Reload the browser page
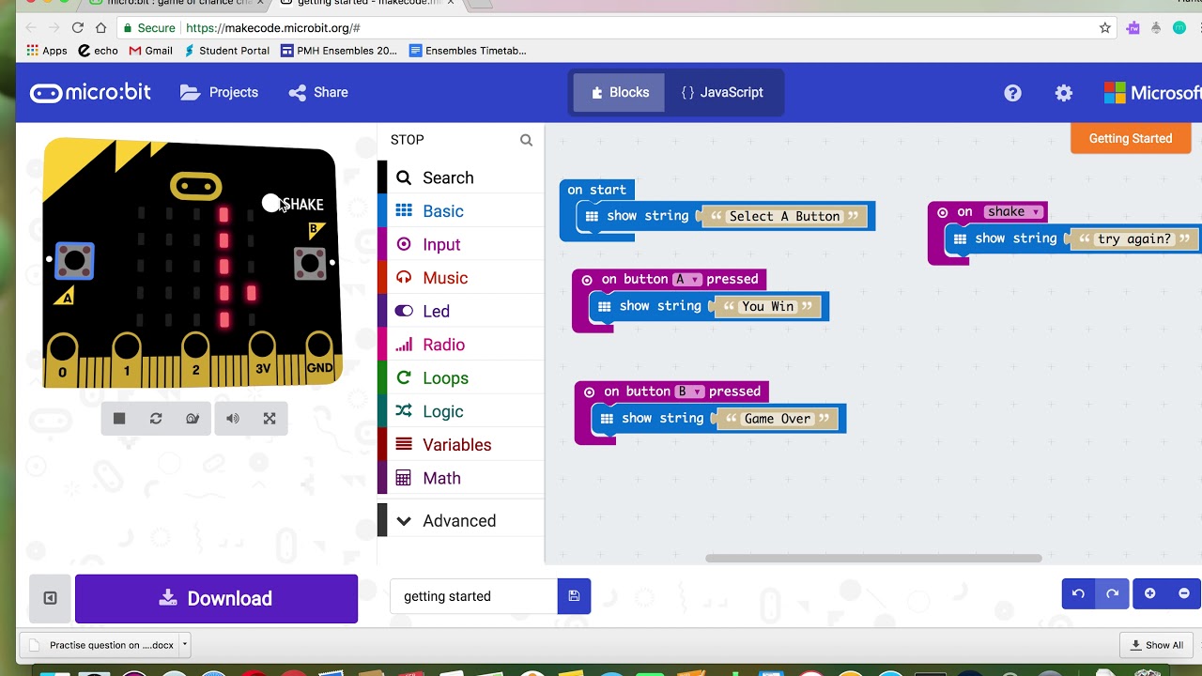This screenshot has width=1202, height=676. (77, 28)
